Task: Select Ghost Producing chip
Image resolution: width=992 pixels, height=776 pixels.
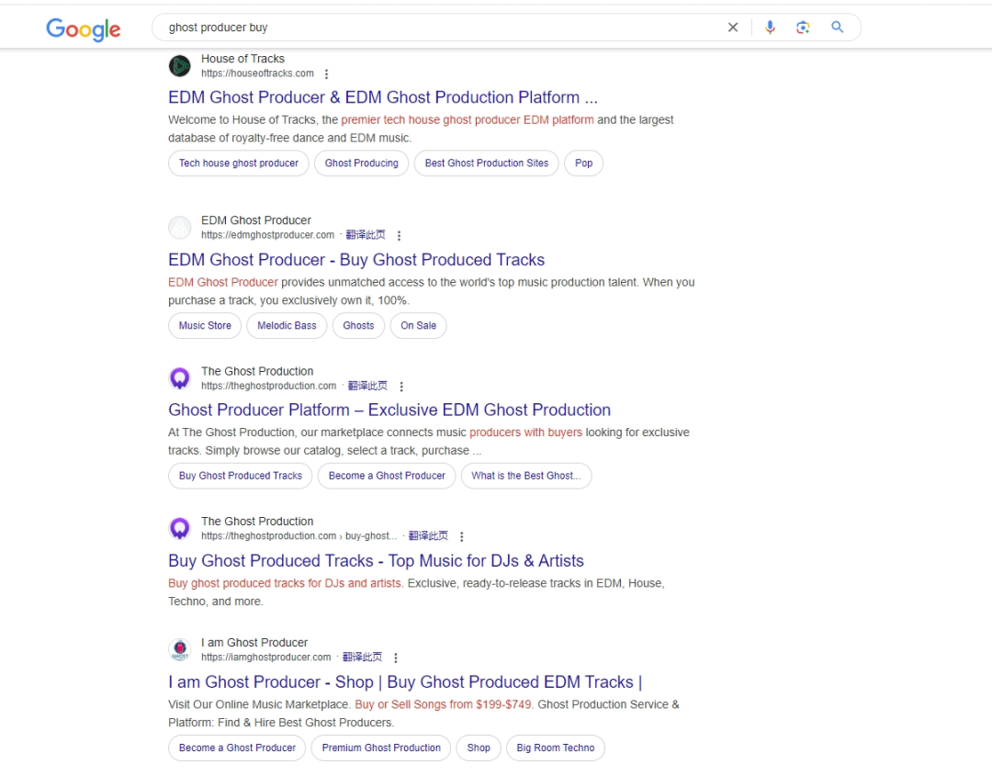Action: pos(361,163)
